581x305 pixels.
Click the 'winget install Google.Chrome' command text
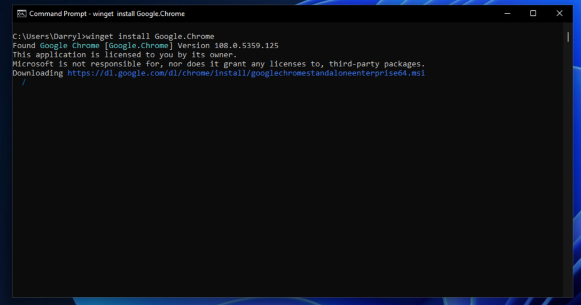150,36
